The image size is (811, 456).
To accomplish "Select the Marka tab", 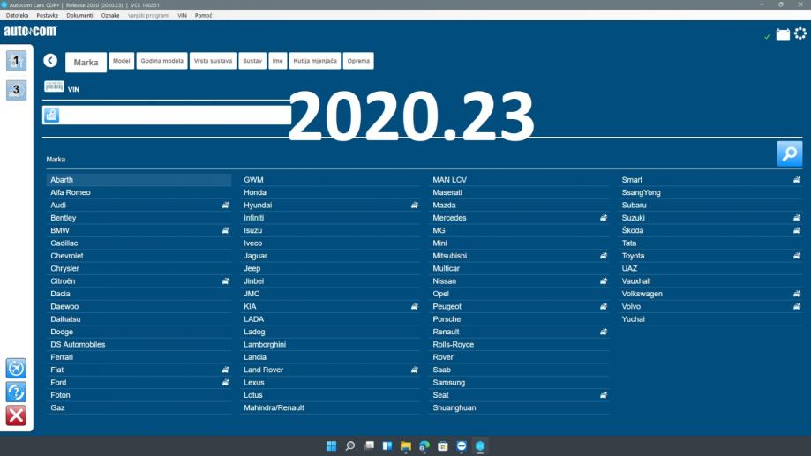I will [86, 62].
